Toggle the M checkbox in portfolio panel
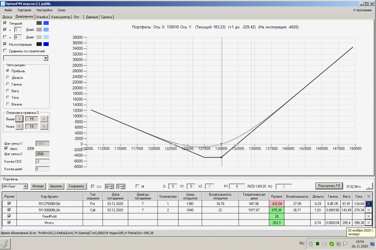 pyautogui.click(x=137, y=186)
